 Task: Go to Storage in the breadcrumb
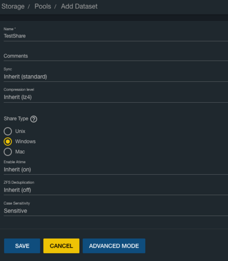(x=13, y=6)
